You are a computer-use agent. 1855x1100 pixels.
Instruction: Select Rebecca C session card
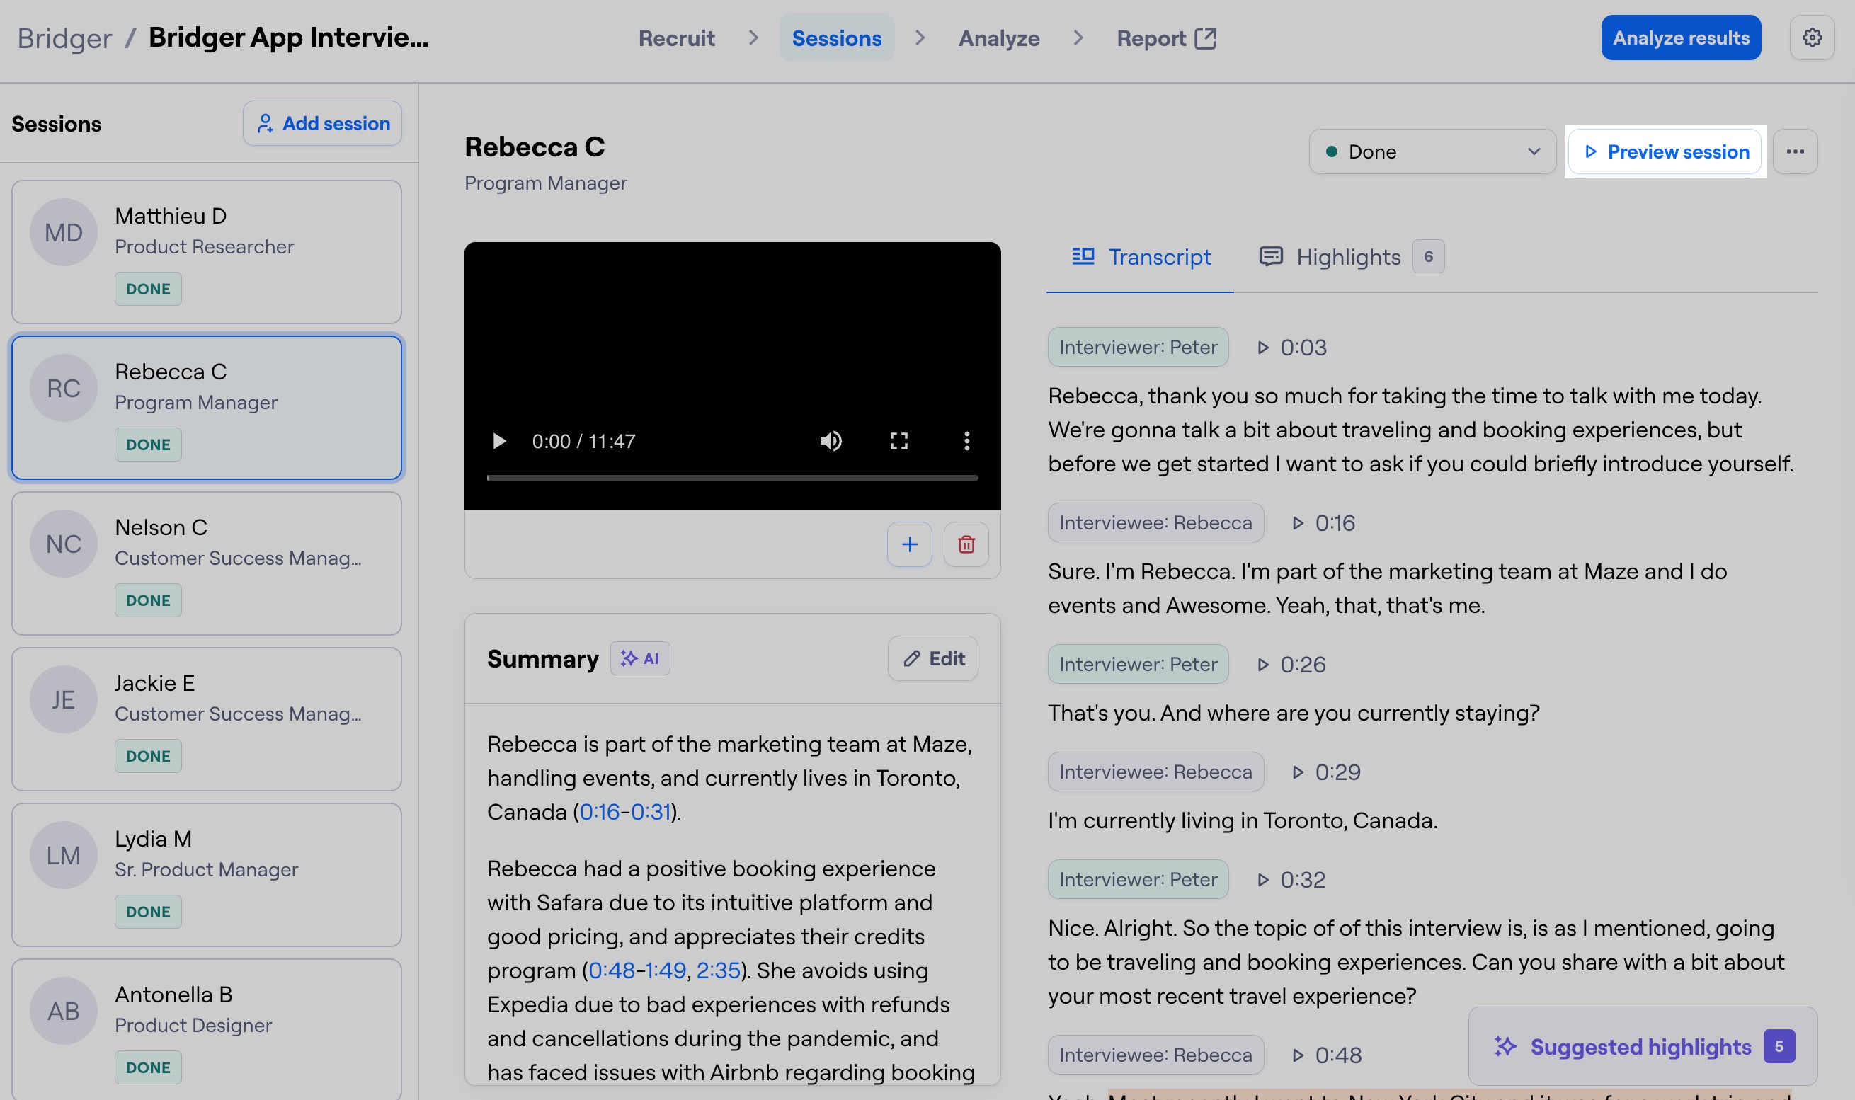click(207, 408)
